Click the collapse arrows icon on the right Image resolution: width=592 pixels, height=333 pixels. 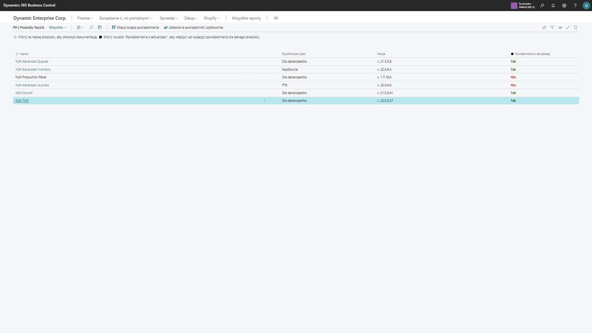tap(568, 27)
